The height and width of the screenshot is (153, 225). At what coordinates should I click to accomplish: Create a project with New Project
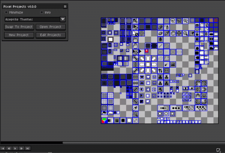point(19,35)
